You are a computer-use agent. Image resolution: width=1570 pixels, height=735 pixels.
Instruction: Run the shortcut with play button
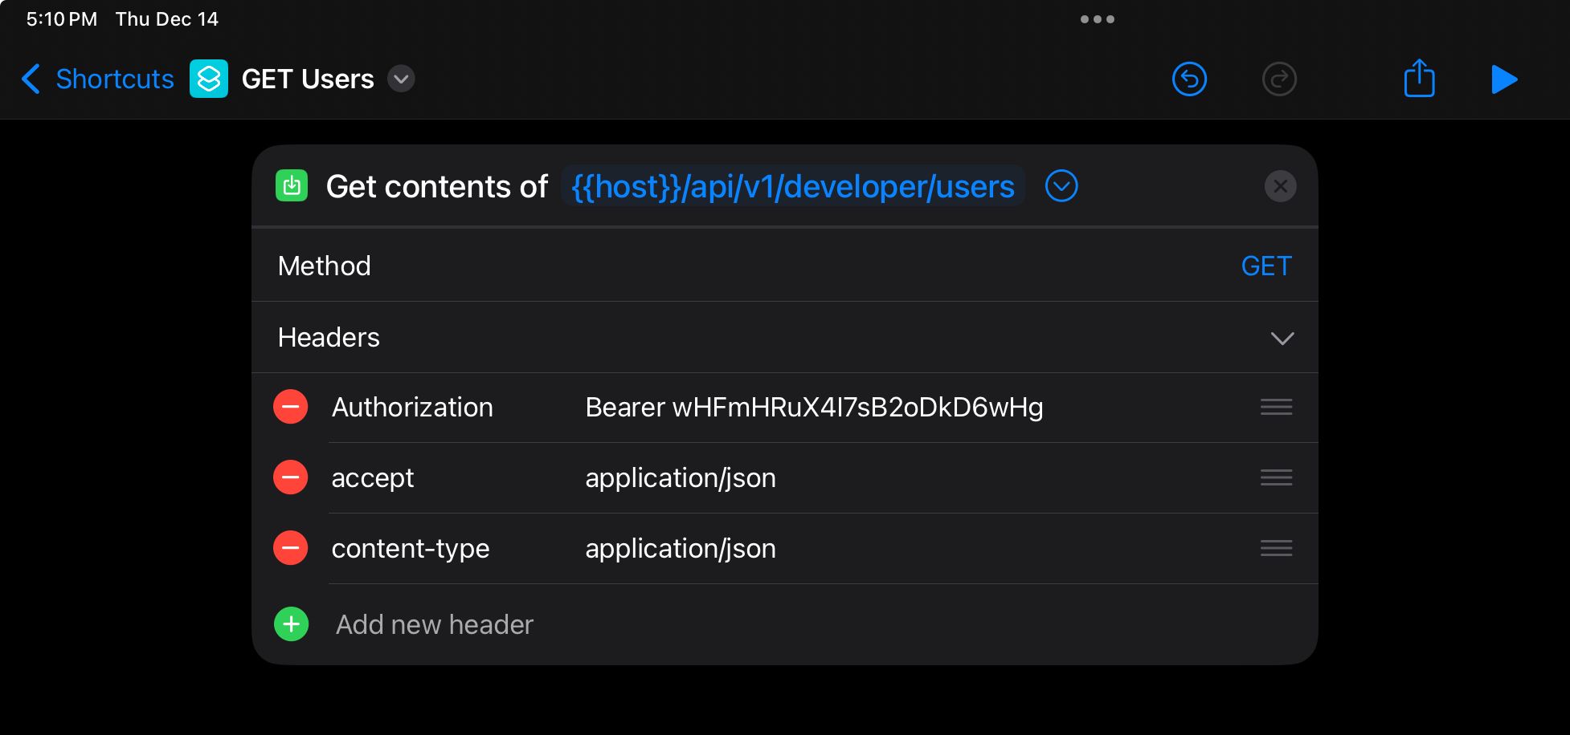(1503, 79)
